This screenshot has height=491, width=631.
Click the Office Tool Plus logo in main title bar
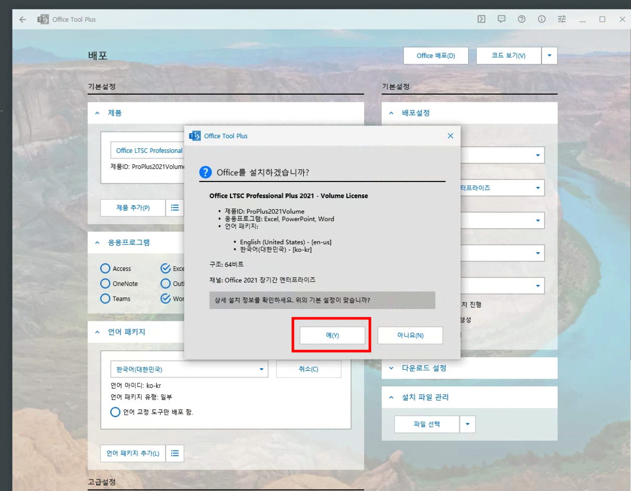(43, 19)
